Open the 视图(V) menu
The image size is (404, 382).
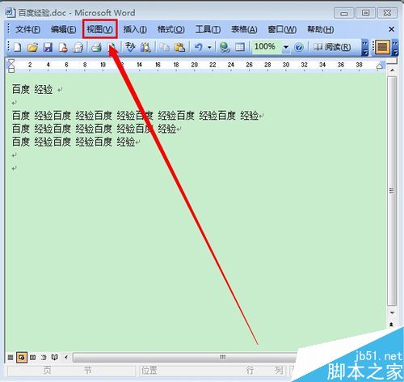coord(100,29)
